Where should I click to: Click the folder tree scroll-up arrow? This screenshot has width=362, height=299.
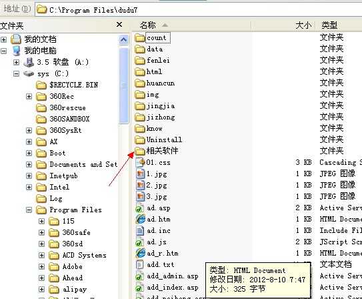(x=124, y=40)
